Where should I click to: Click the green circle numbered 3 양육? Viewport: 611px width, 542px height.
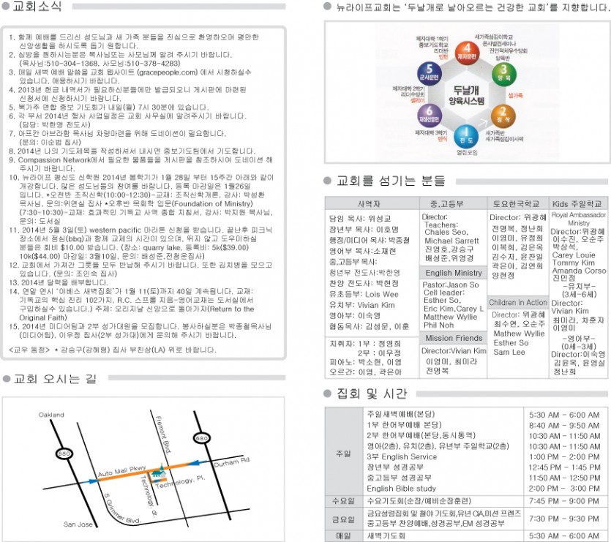point(504,74)
